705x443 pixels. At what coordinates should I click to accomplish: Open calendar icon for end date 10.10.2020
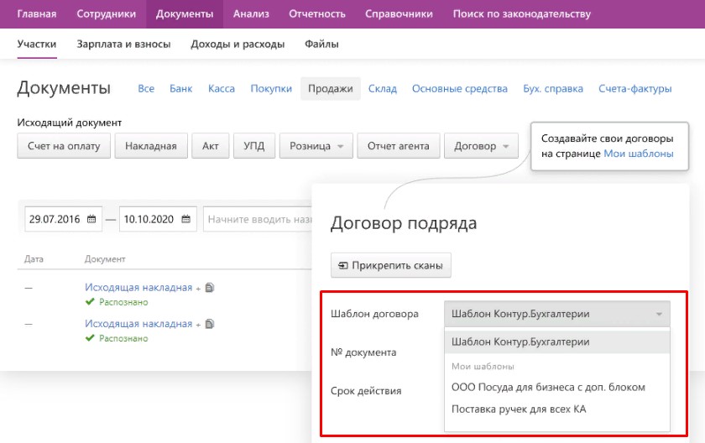[x=185, y=219]
